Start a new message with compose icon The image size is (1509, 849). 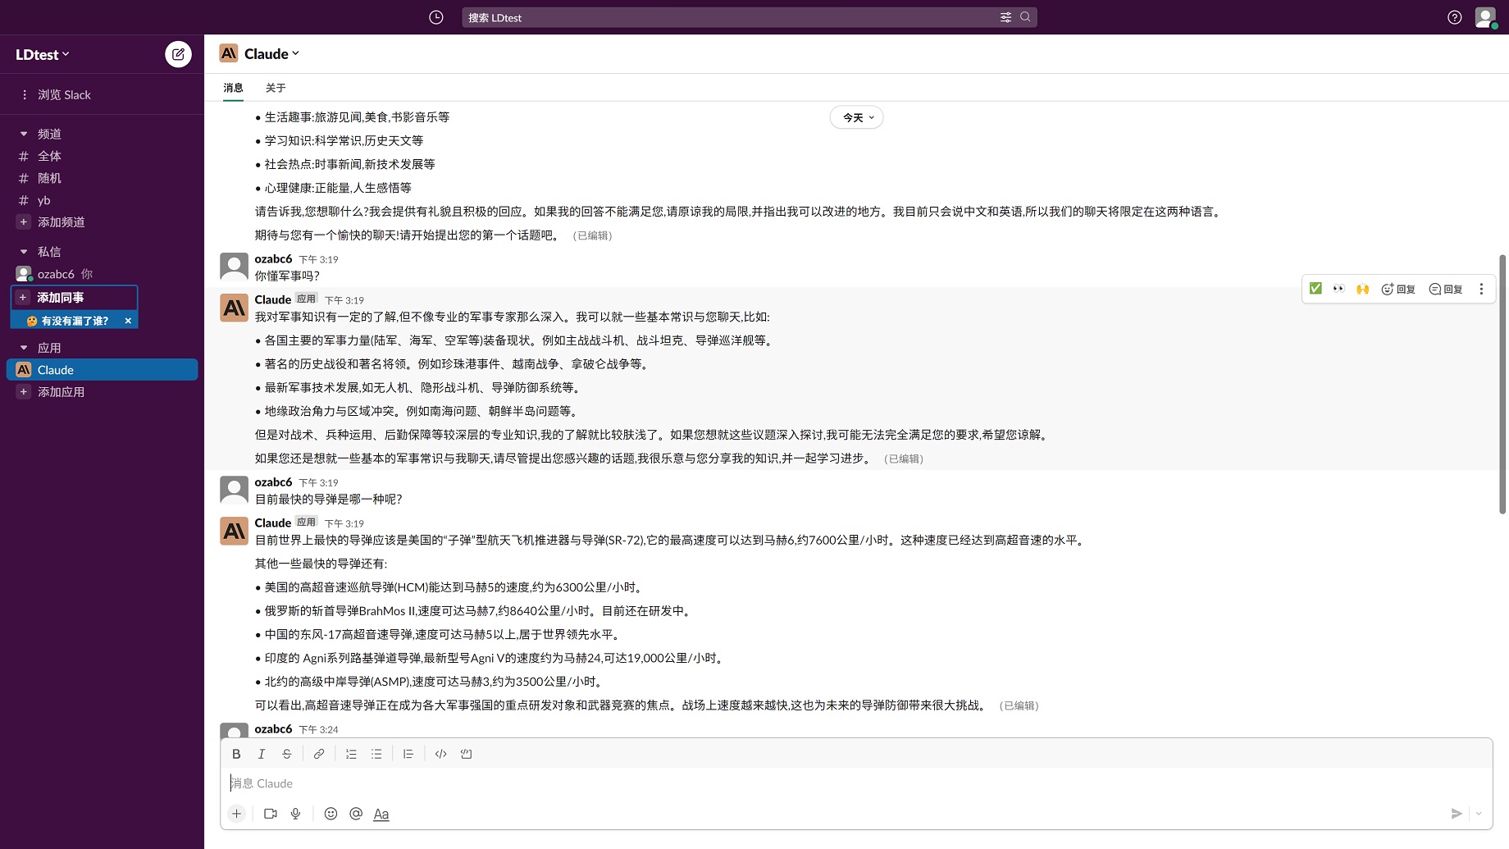point(178,54)
